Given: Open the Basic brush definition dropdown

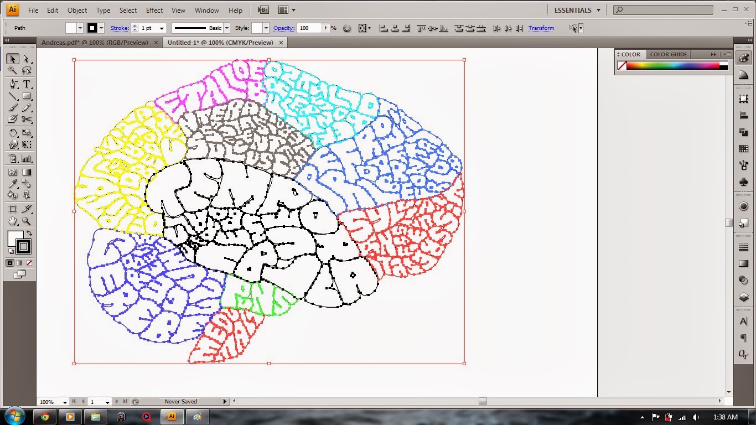Looking at the screenshot, I should point(226,28).
